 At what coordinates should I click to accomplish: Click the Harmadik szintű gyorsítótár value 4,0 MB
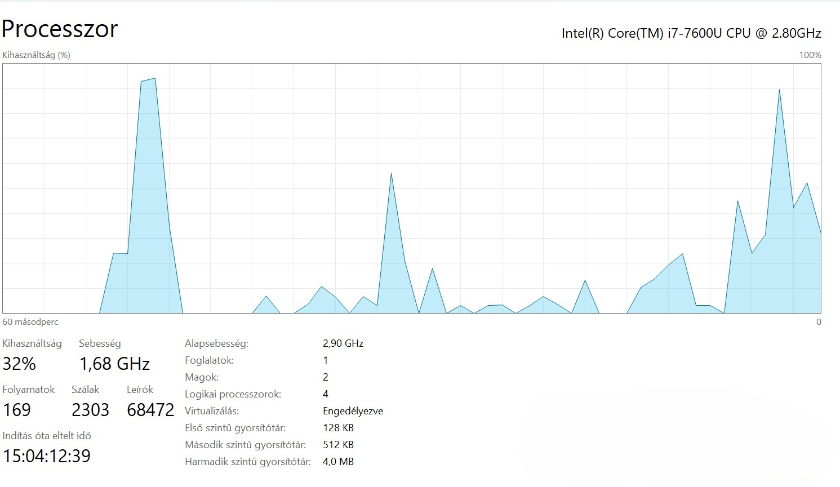point(338,462)
